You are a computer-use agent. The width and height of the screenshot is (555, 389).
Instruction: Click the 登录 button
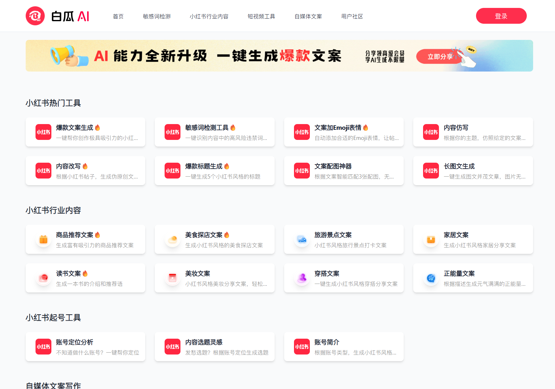click(501, 16)
